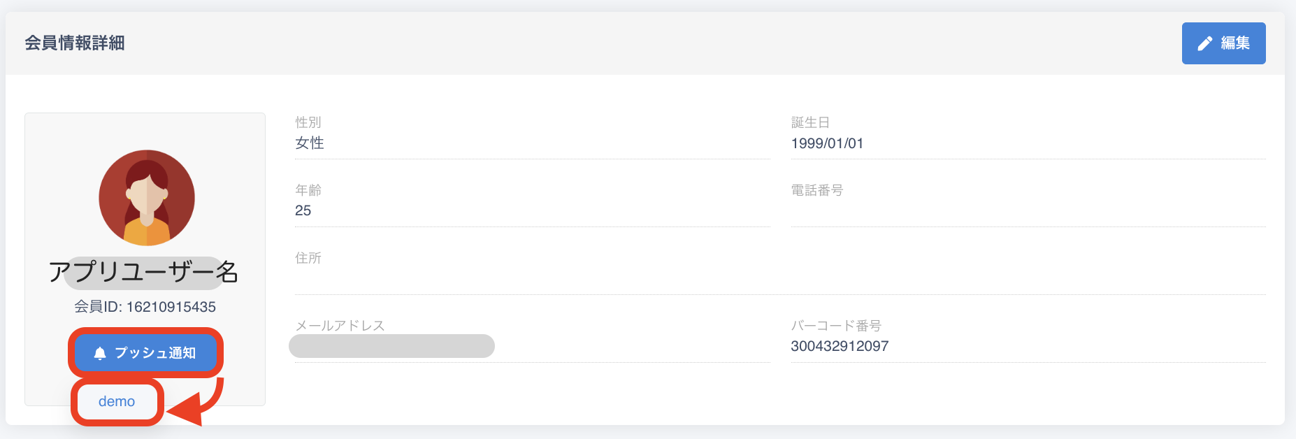
Task: Click the member avatar image
Action: click(x=147, y=198)
